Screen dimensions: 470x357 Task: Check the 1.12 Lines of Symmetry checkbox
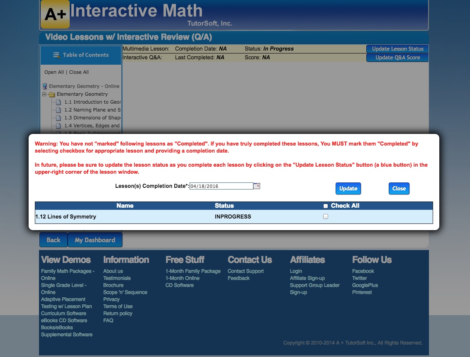[325, 216]
